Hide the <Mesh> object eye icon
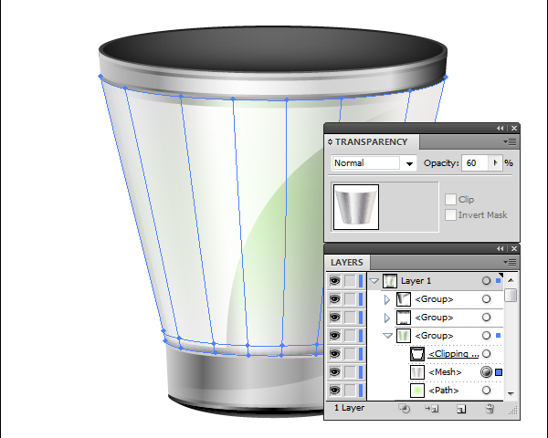 pyautogui.click(x=334, y=372)
